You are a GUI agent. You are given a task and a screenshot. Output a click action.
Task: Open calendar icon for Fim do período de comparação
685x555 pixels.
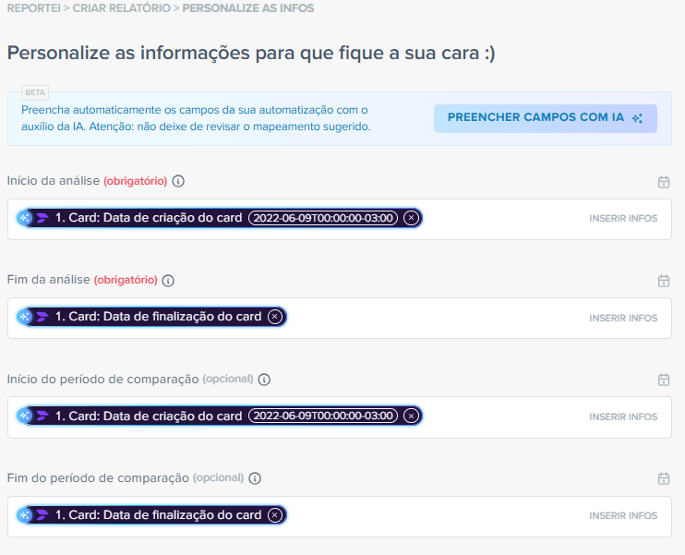tap(663, 478)
